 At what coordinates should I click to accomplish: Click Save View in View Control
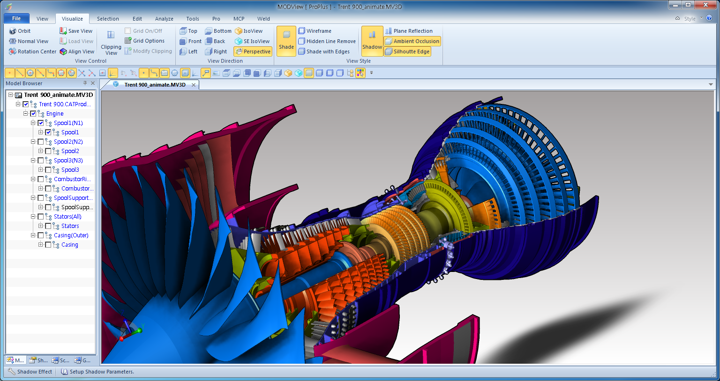(x=76, y=31)
